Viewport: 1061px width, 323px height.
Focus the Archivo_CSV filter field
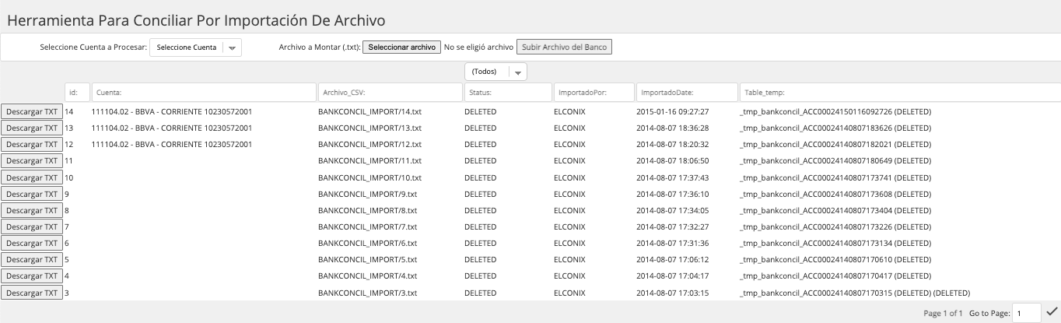(390, 93)
